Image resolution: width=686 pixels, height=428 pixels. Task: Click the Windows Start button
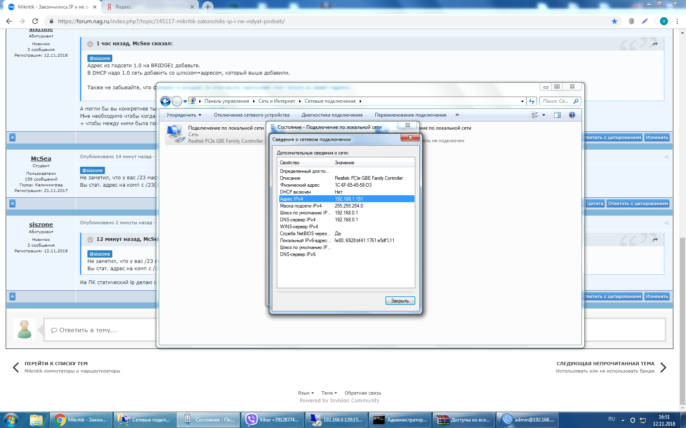tap(11, 419)
